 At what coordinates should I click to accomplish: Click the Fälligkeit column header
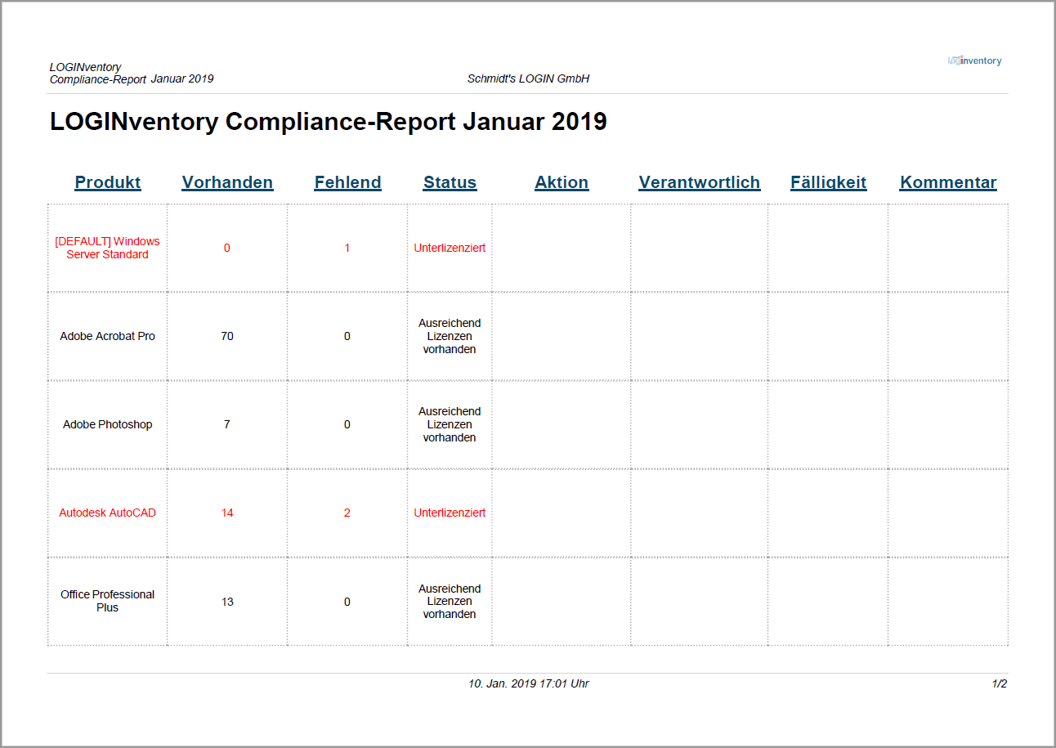point(828,182)
